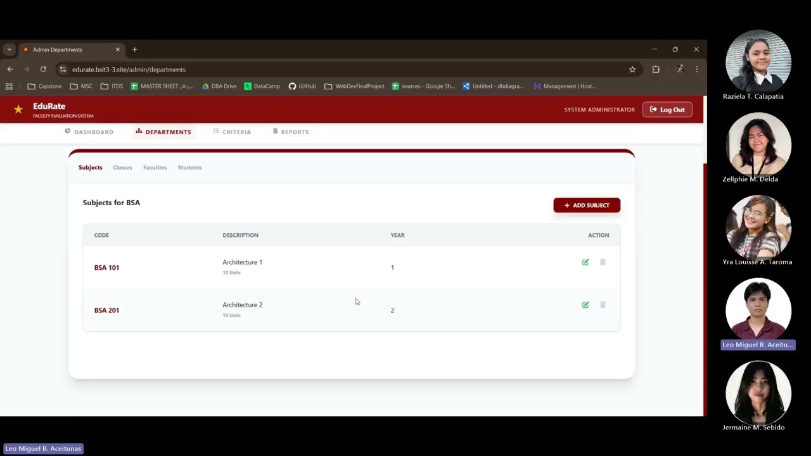Image resolution: width=811 pixels, height=456 pixels.
Task: Open Chrome three-dot menu
Action: coord(696,69)
